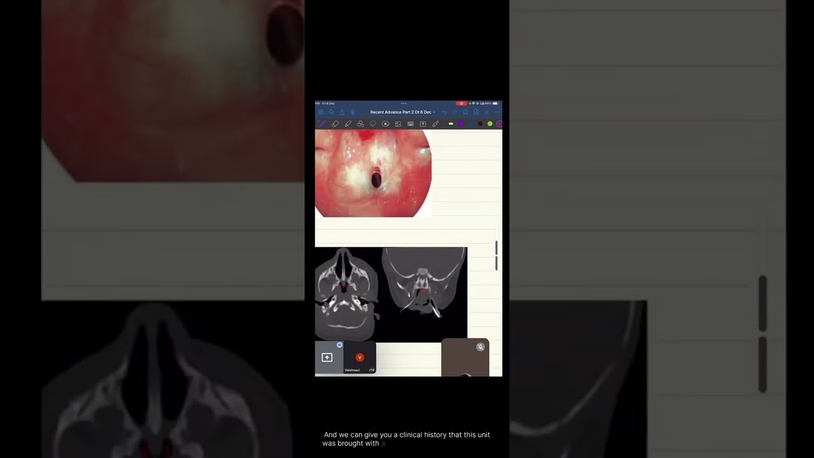Viewport: 814px width, 458px height.
Task: Redo the last undone action
Action: (455, 112)
